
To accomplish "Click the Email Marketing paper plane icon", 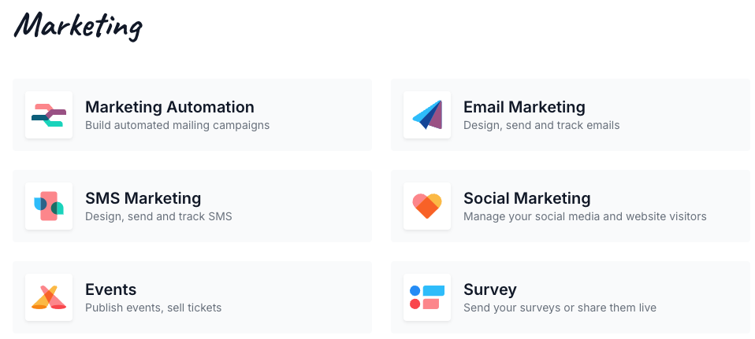I will (x=427, y=115).
